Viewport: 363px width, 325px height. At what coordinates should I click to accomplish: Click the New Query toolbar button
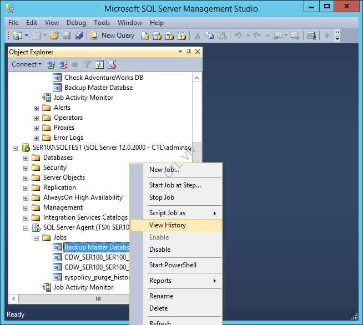click(113, 35)
